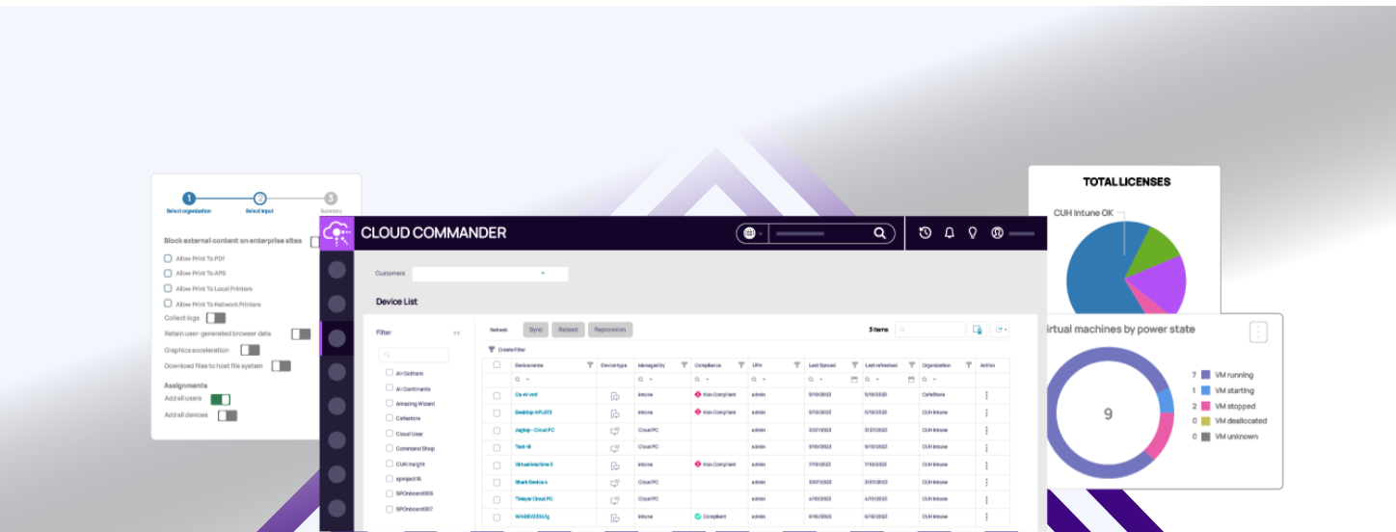Open Last Synced calendar picker
The height and width of the screenshot is (532, 1396).
pos(854,380)
